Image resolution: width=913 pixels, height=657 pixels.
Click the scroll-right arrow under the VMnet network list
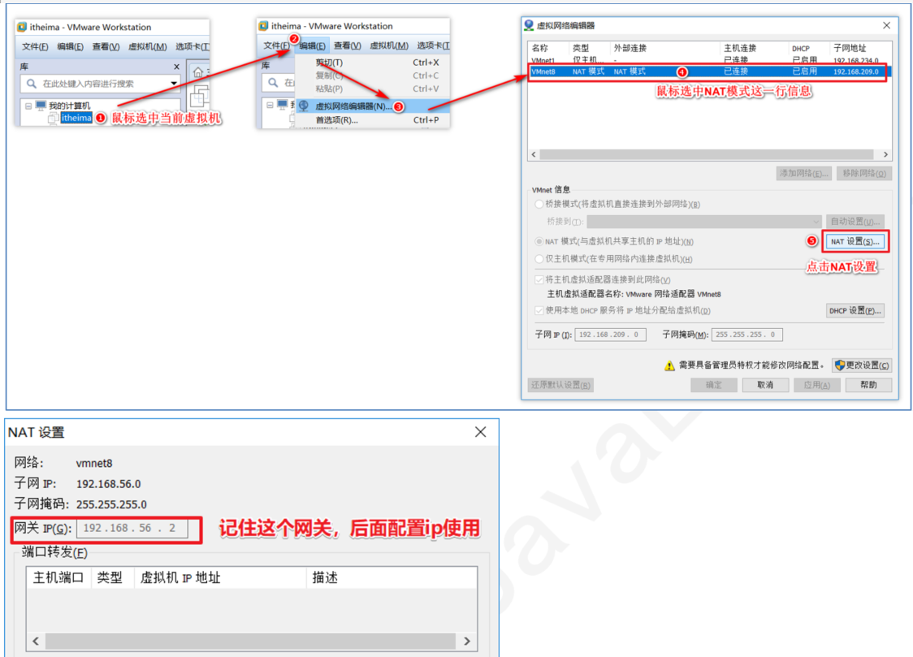pyautogui.click(x=885, y=154)
